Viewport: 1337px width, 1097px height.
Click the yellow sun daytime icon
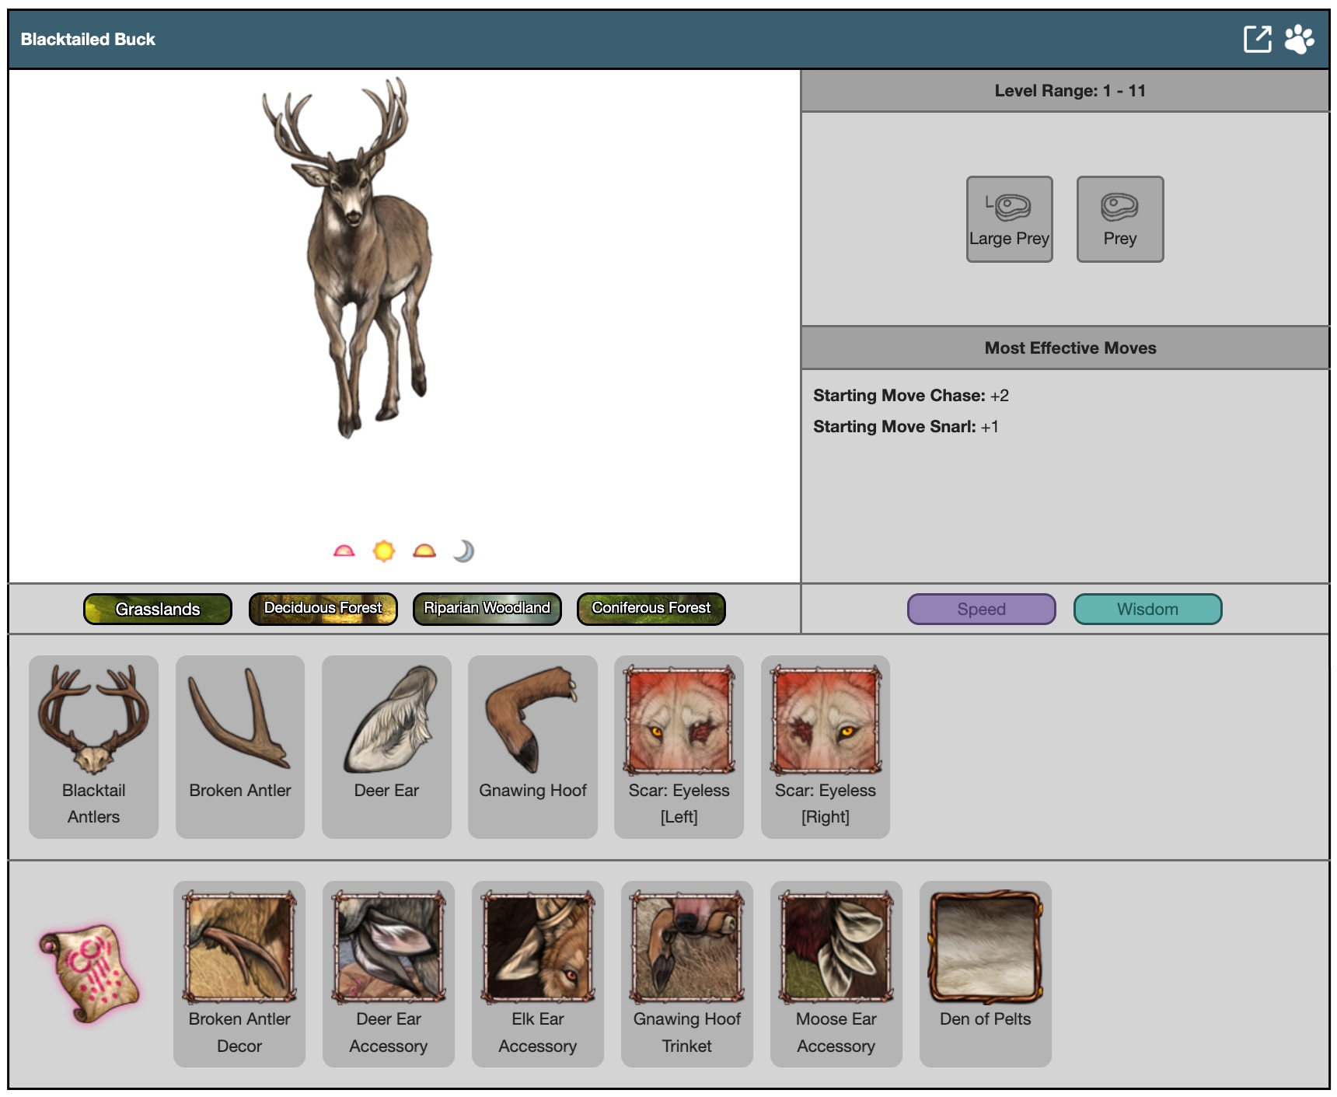pyautogui.click(x=384, y=551)
